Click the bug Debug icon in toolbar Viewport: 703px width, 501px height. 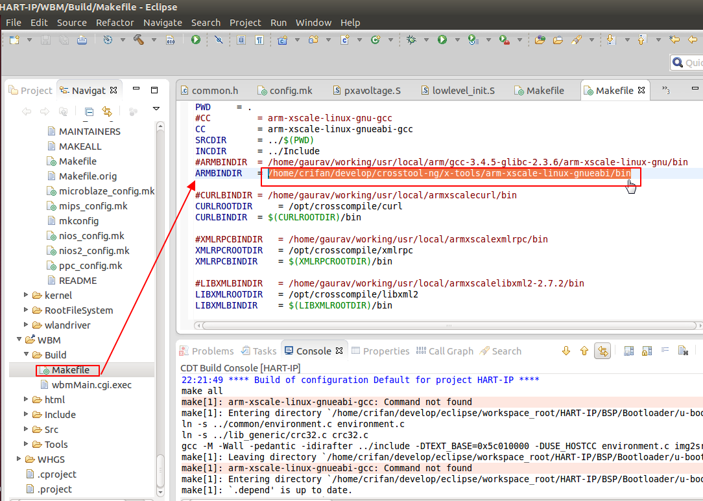[x=411, y=40]
